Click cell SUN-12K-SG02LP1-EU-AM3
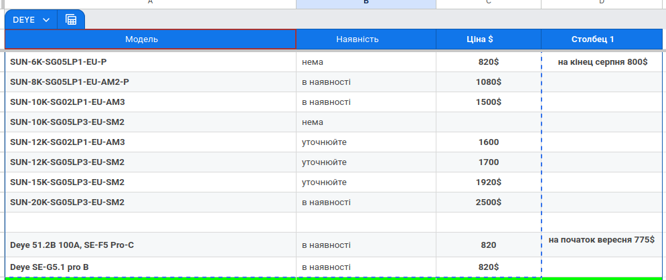666x280 pixels. (151, 142)
